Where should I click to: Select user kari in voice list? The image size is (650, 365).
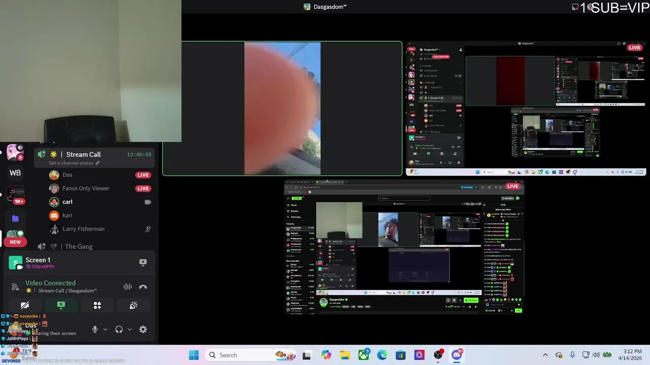pos(67,215)
